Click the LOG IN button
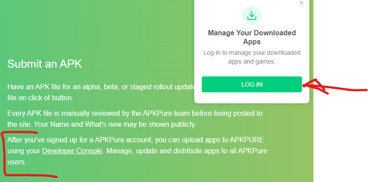The height and width of the screenshot is (182, 368). (x=251, y=84)
